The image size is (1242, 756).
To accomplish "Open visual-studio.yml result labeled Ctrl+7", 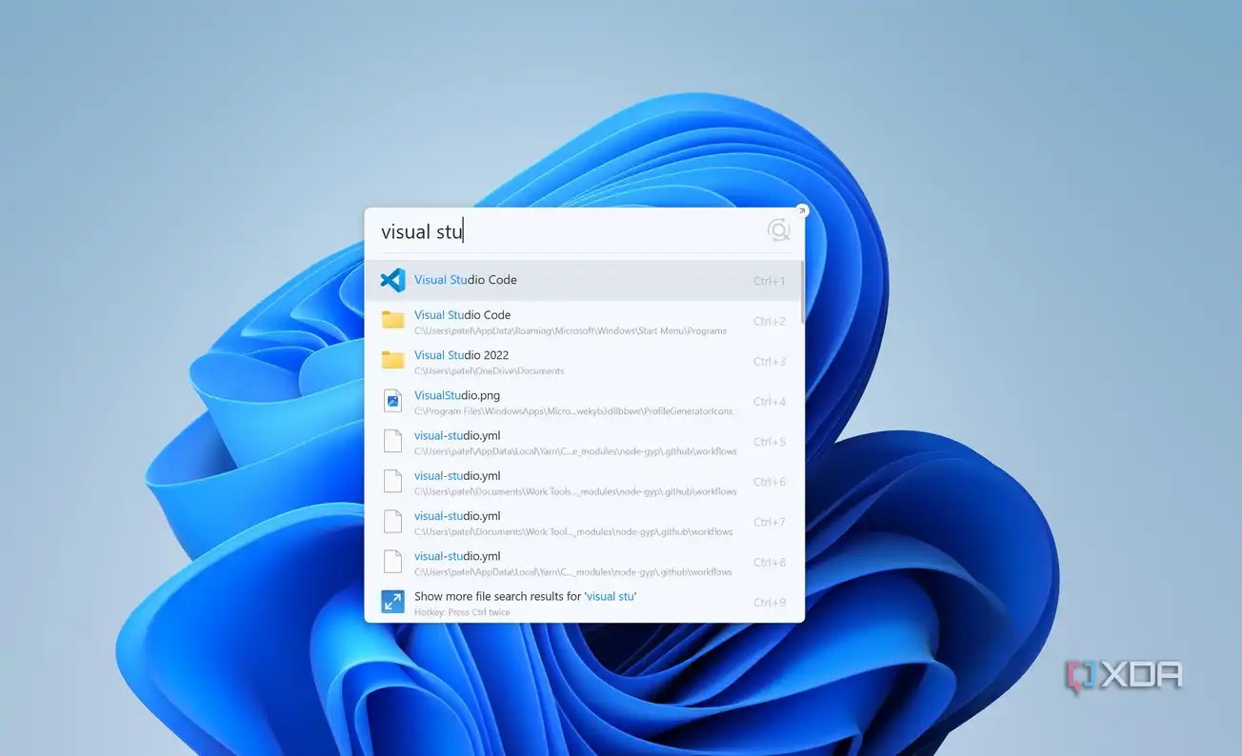I will pyautogui.click(x=584, y=522).
